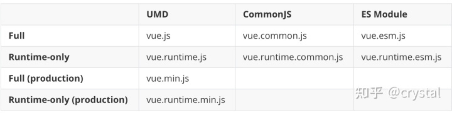Click the vue.runtime.common.js cell
This screenshot has width=452, height=113.
click(x=293, y=57)
